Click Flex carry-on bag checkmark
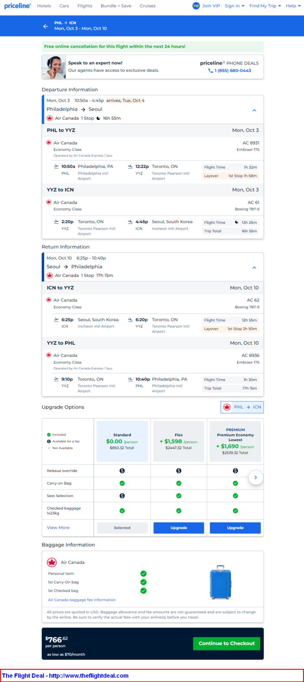This screenshot has width=304, height=682. pos(179,483)
